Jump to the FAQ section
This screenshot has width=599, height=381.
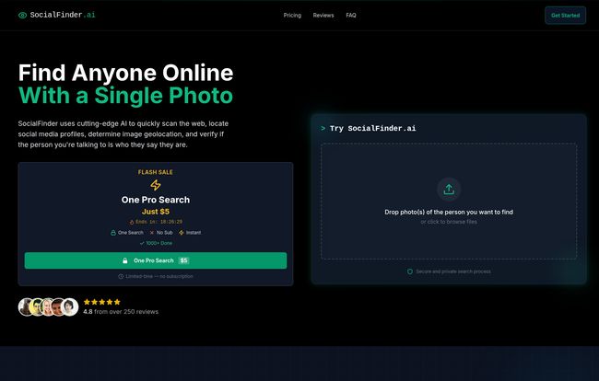pyautogui.click(x=351, y=16)
